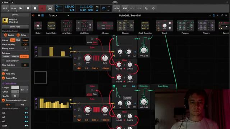Image resolution: width=230 pixels, height=129 pixels.
Task: Choose the Mod Delay module thumbnail
Action: pyautogui.click(x=84, y=25)
